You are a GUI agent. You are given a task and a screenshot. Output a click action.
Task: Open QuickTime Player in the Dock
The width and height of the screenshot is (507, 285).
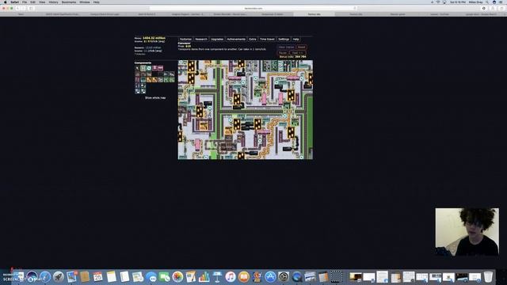(x=297, y=277)
